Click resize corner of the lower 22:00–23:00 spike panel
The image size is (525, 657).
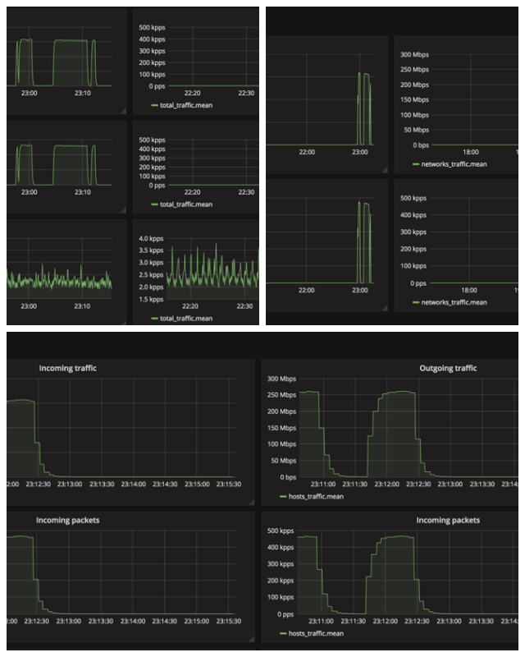pos(384,306)
